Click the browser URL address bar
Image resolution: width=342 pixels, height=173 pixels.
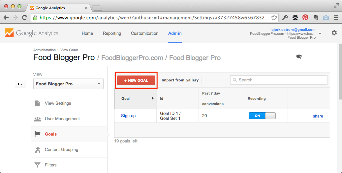click(x=155, y=18)
